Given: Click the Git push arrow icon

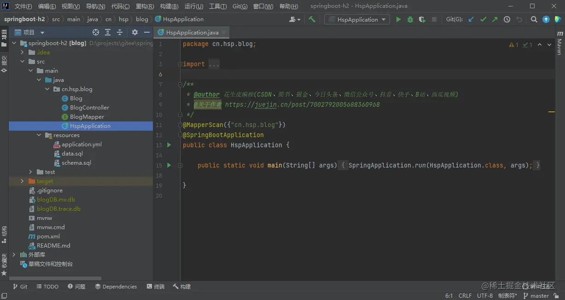Looking at the screenshot, I should pyautogui.click(x=495, y=19).
